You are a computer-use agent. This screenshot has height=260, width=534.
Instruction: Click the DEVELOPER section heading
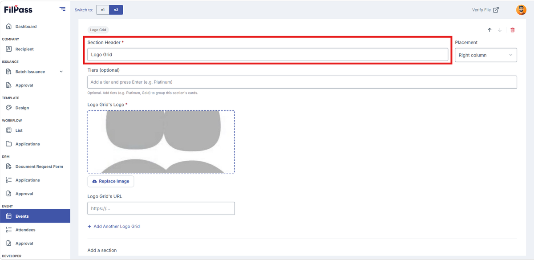pos(12,256)
